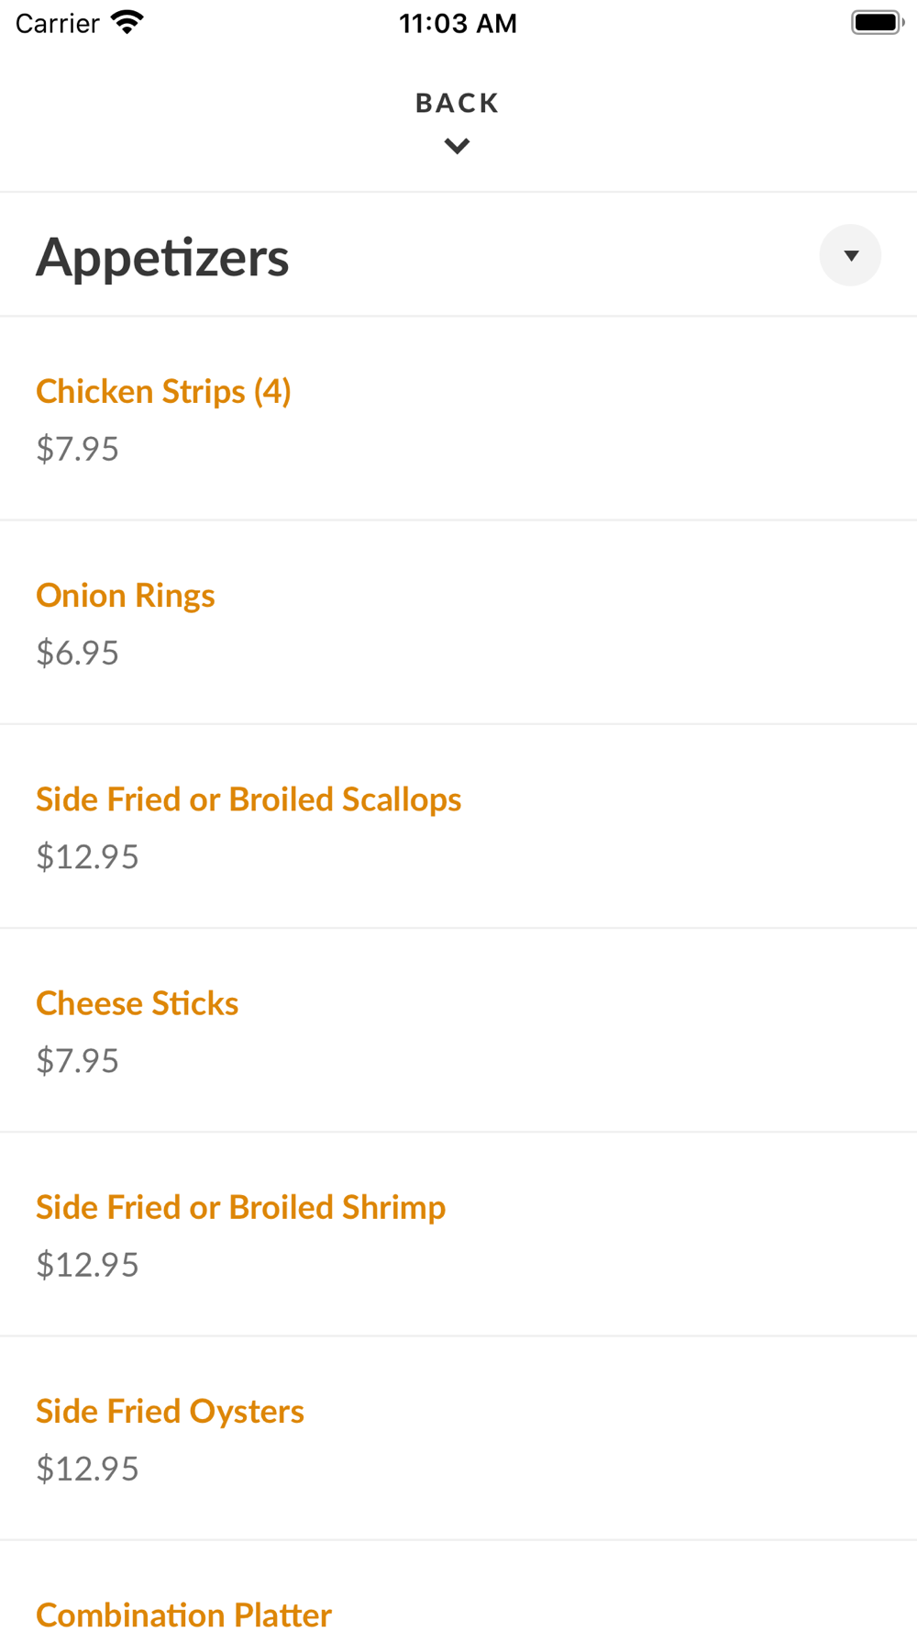The image size is (917, 1632).
Task: Tap the 11:03 AM clock
Action: pyautogui.click(x=458, y=23)
